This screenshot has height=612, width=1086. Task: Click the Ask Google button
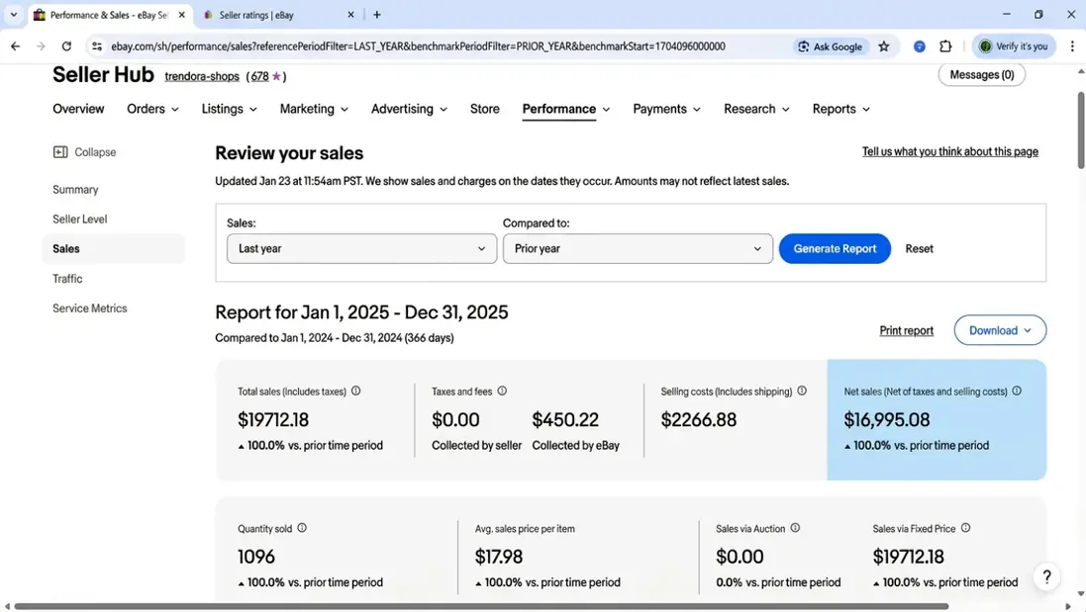click(x=830, y=46)
